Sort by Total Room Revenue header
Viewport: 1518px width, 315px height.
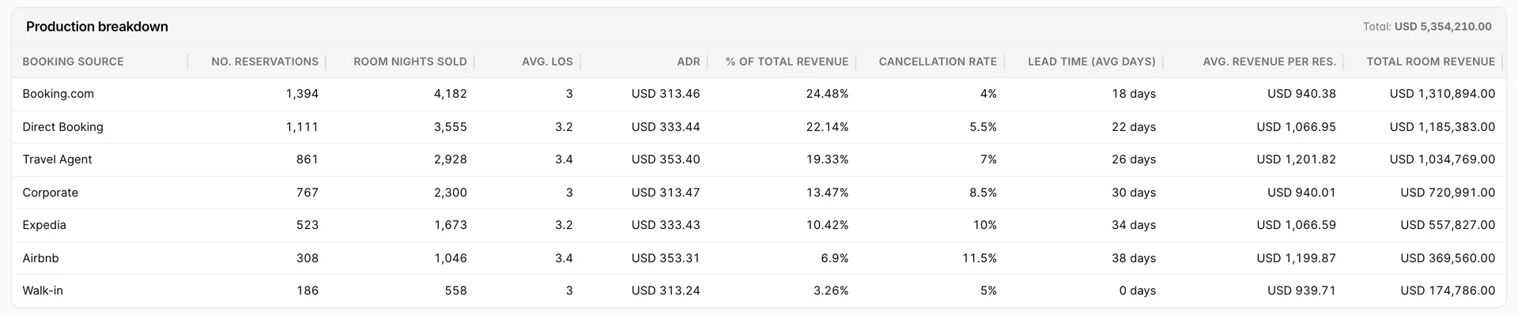tap(1431, 62)
